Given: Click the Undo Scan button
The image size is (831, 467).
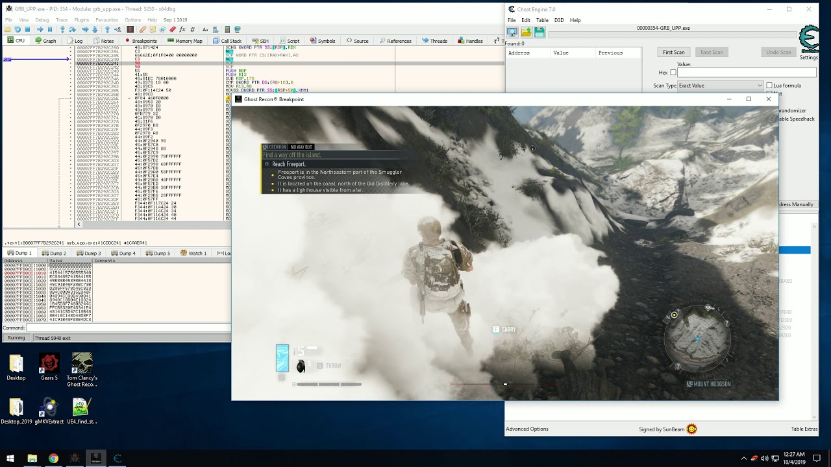Looking at the screenshot, I should point(778,52).
